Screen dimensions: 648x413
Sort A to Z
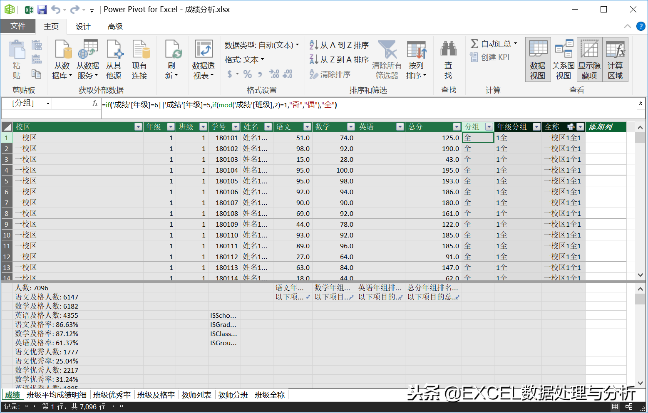[339, 45]
